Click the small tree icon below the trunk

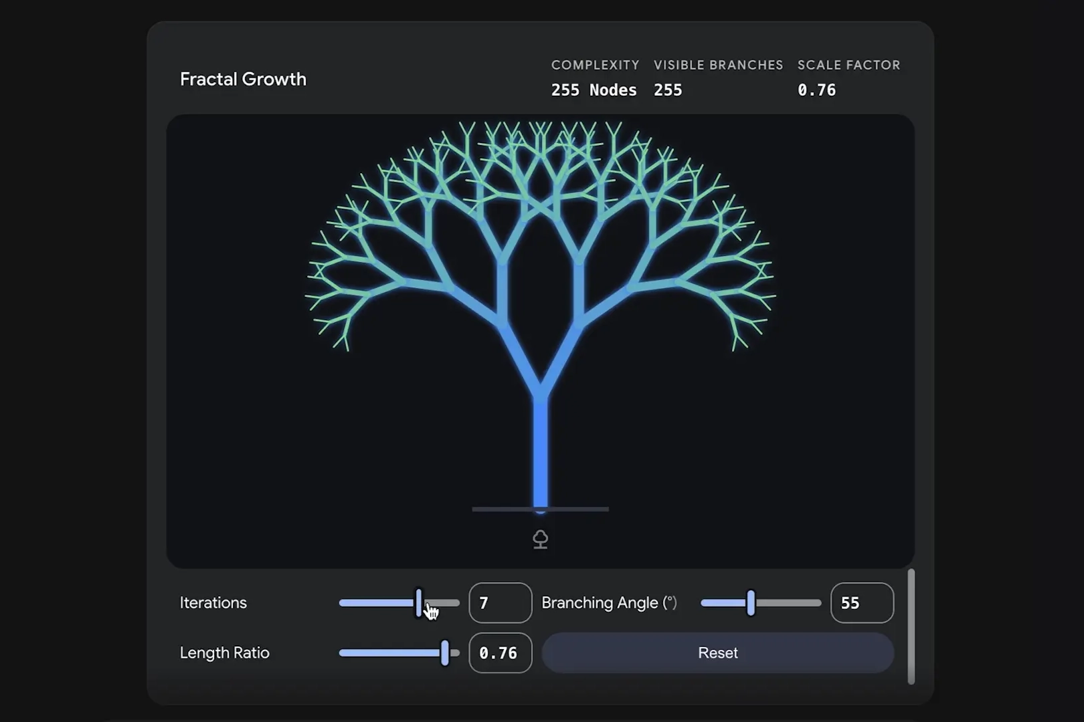540,539
